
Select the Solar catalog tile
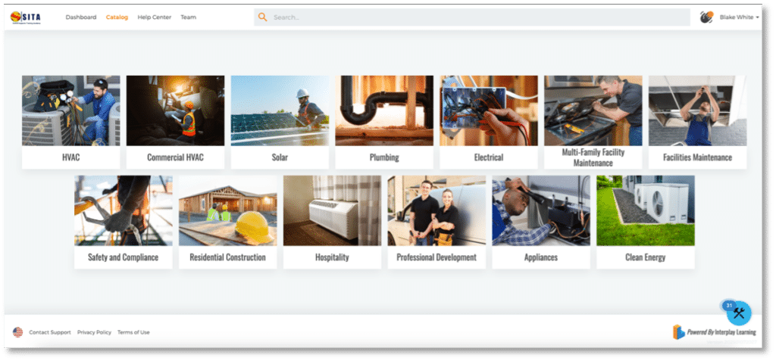[x=280, y=121]
